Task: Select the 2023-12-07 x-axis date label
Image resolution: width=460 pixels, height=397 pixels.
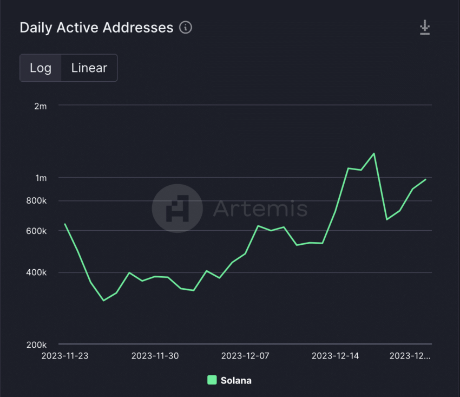Action: click(x=245, y=356)
